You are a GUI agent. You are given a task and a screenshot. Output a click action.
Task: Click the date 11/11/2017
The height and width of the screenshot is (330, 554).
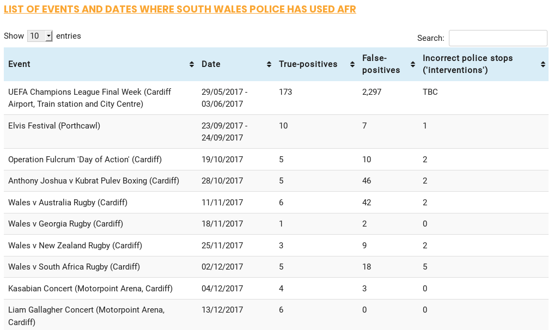[222, 203]
